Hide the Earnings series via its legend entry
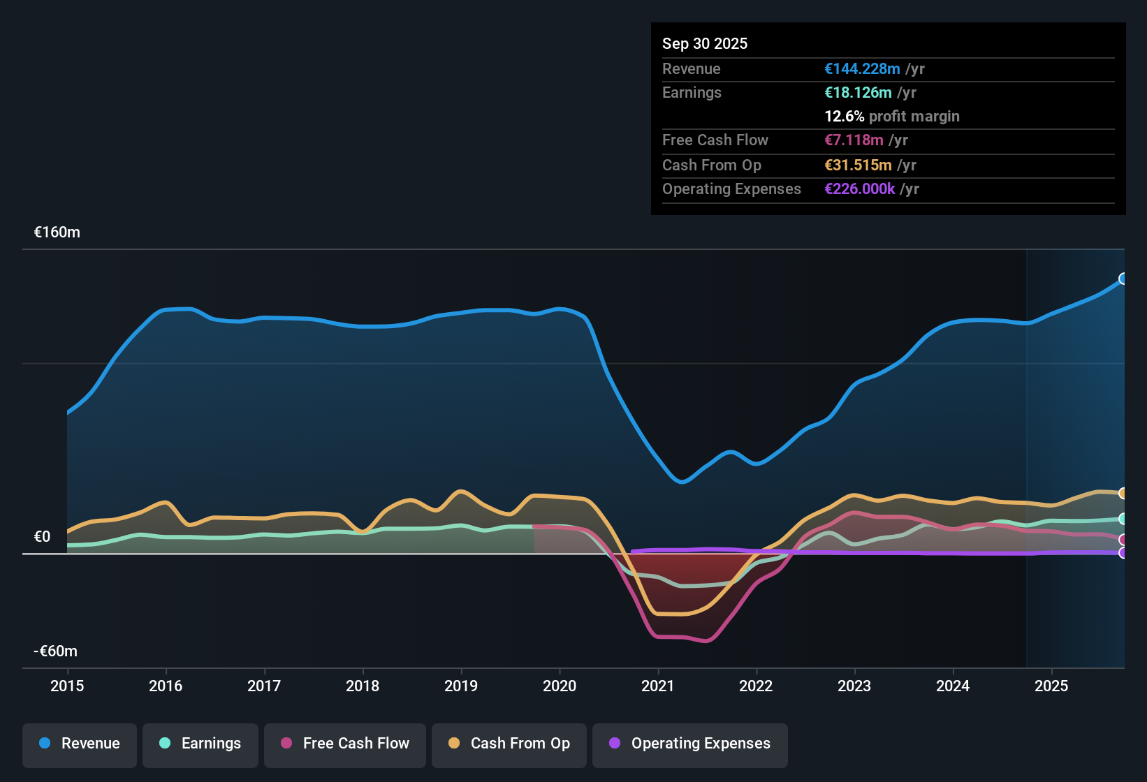 point(200,744)
